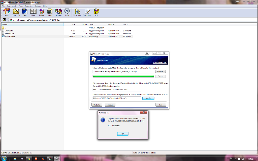This screenshot has width=258, height=161.
Task: Click the file path input field
Action: 123,71
